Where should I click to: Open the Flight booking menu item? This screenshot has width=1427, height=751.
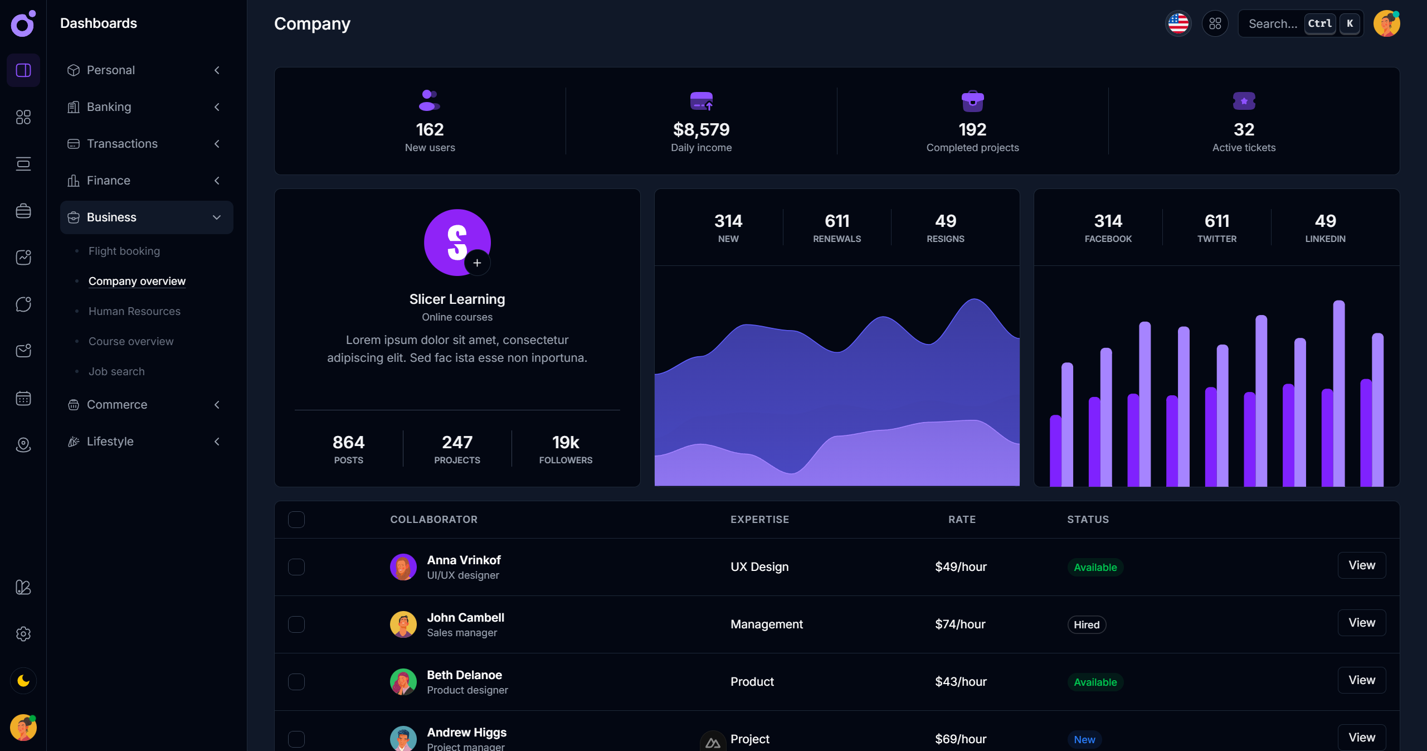coord(124,251)
